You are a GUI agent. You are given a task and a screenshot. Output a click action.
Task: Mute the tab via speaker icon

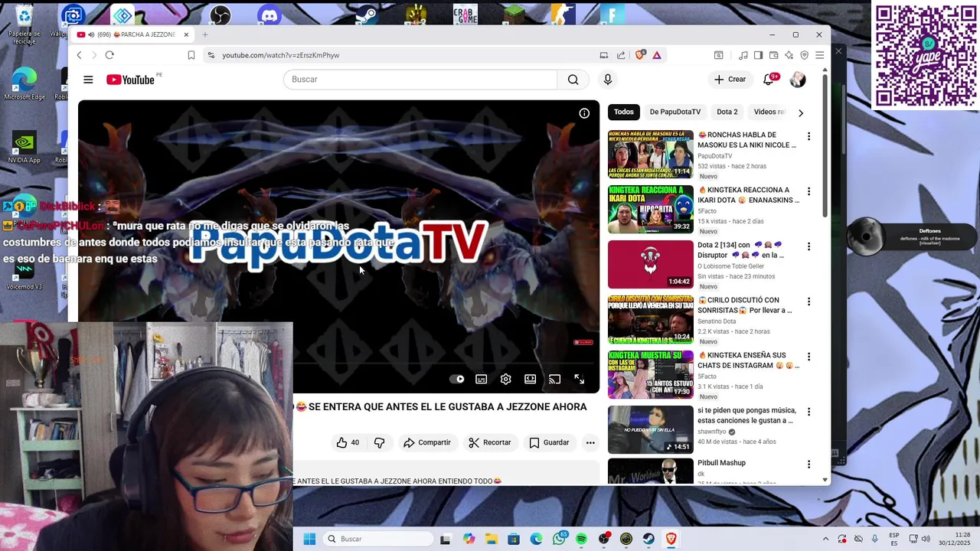coord(91,34)
